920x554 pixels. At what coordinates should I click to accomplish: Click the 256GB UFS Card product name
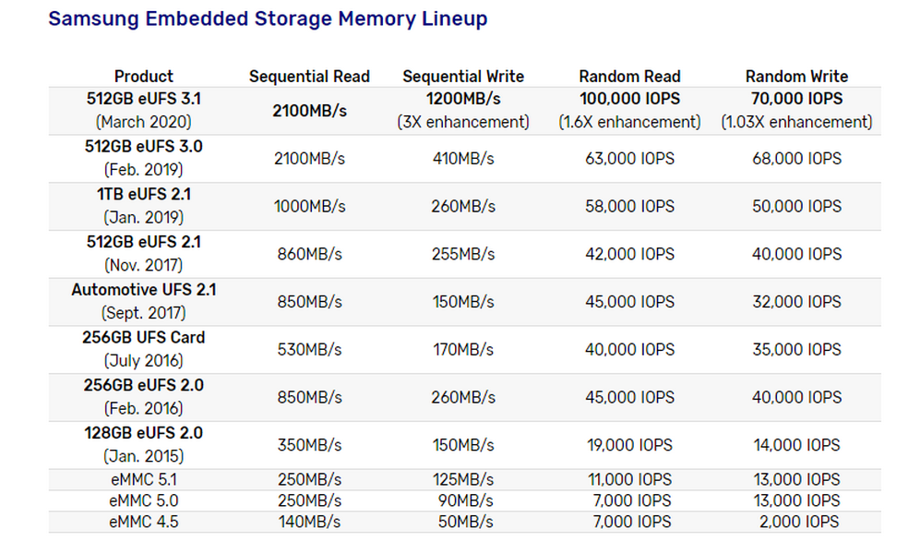[144, 338]
